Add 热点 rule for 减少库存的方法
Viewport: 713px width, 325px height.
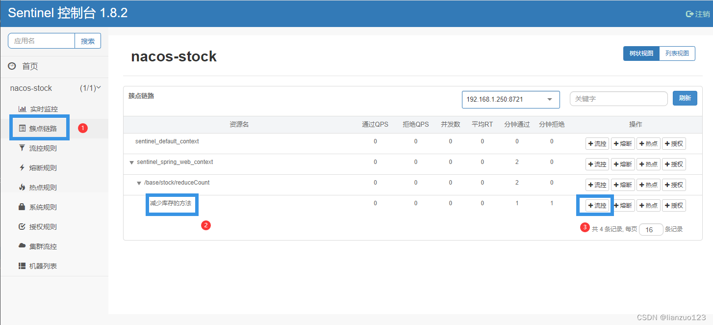648,206
